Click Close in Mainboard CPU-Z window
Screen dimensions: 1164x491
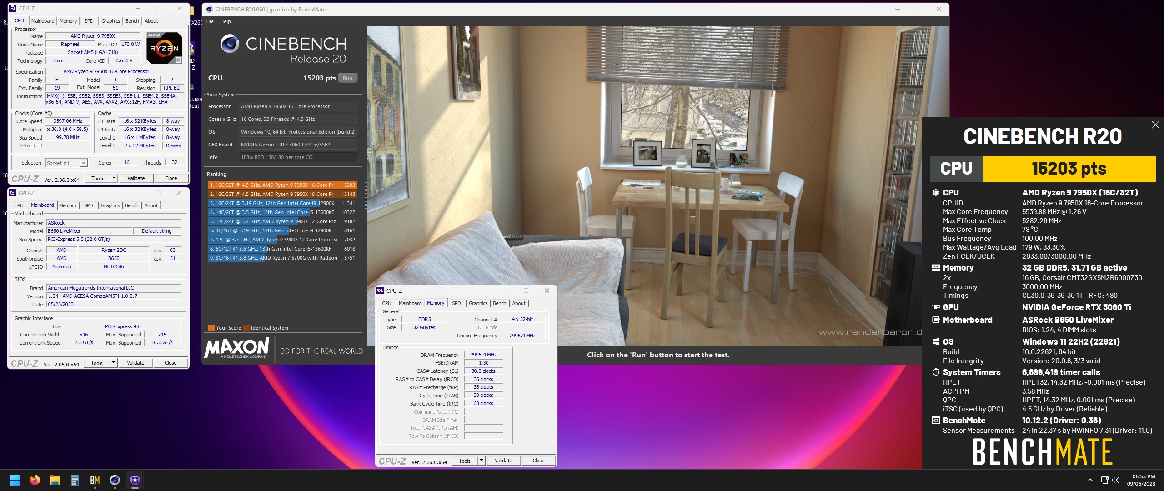pyautogui.click(x=171, y=363)
